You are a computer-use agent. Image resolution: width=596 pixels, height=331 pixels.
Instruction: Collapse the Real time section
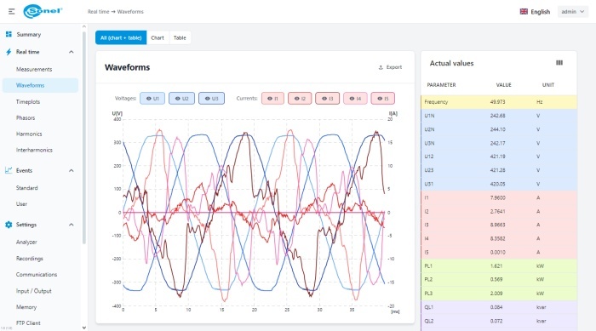tap(71, 52)
